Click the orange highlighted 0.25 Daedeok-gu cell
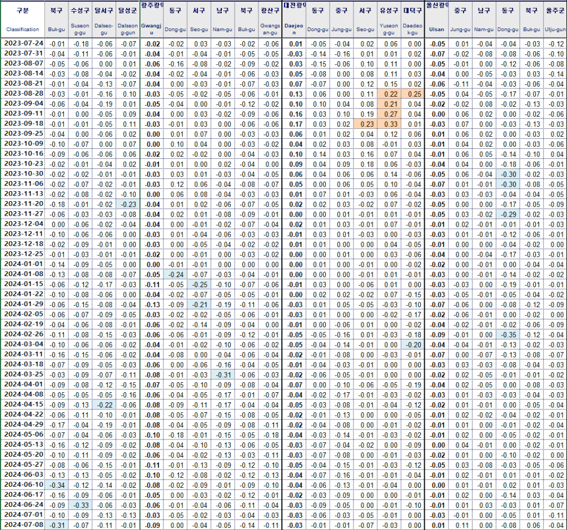 [x=412, y=93]
